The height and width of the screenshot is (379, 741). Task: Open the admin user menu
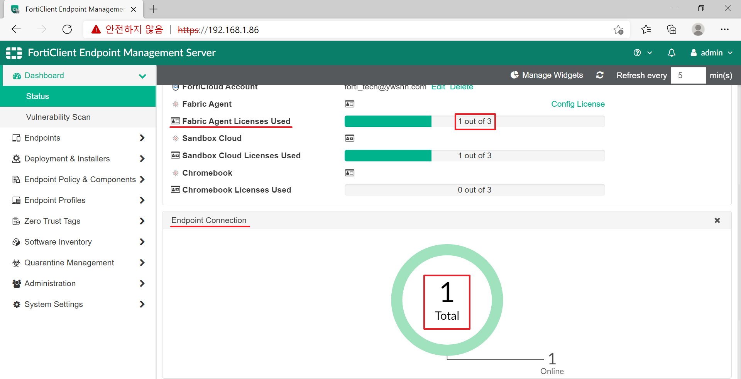click(x=711, y=53)
